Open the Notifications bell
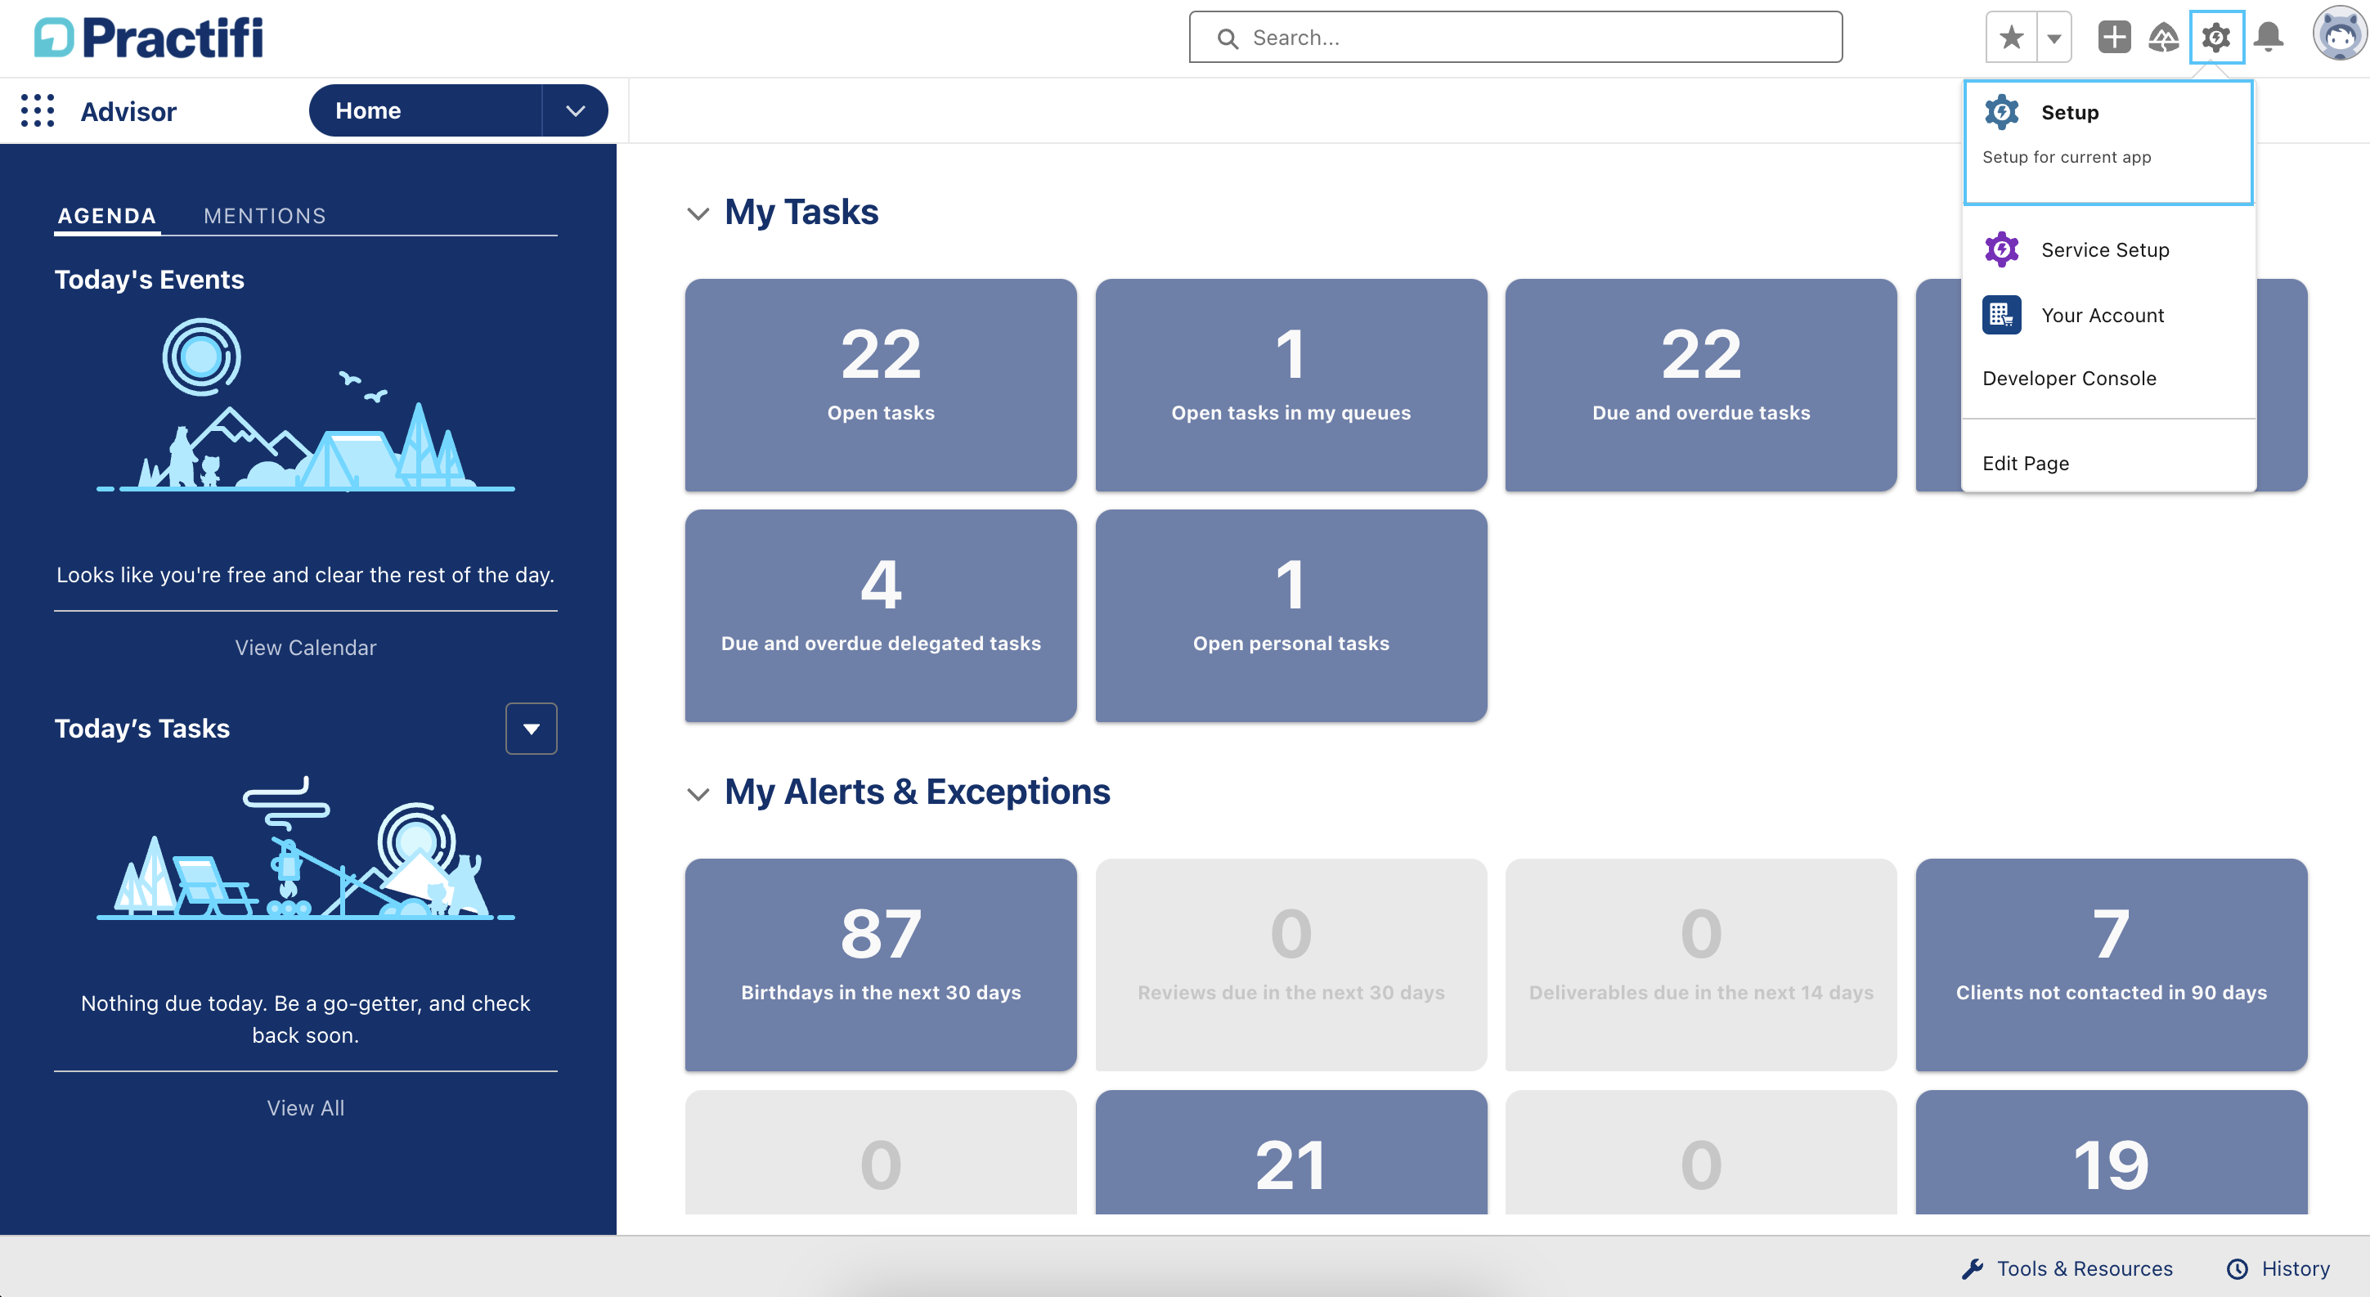The height and width of the screenshot is (1297, 2370). point(2269,38)
